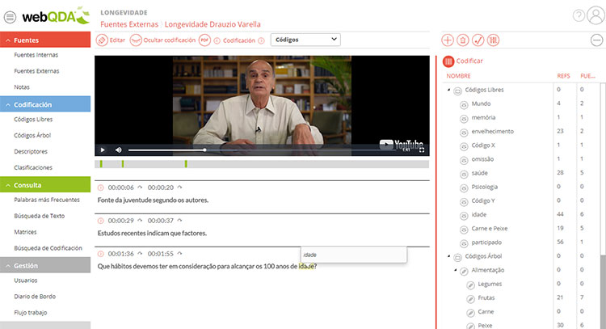Screen dimensions: 606x329
Task: Click highlighted word idade in transcript
Action: [x=306, y=267]
